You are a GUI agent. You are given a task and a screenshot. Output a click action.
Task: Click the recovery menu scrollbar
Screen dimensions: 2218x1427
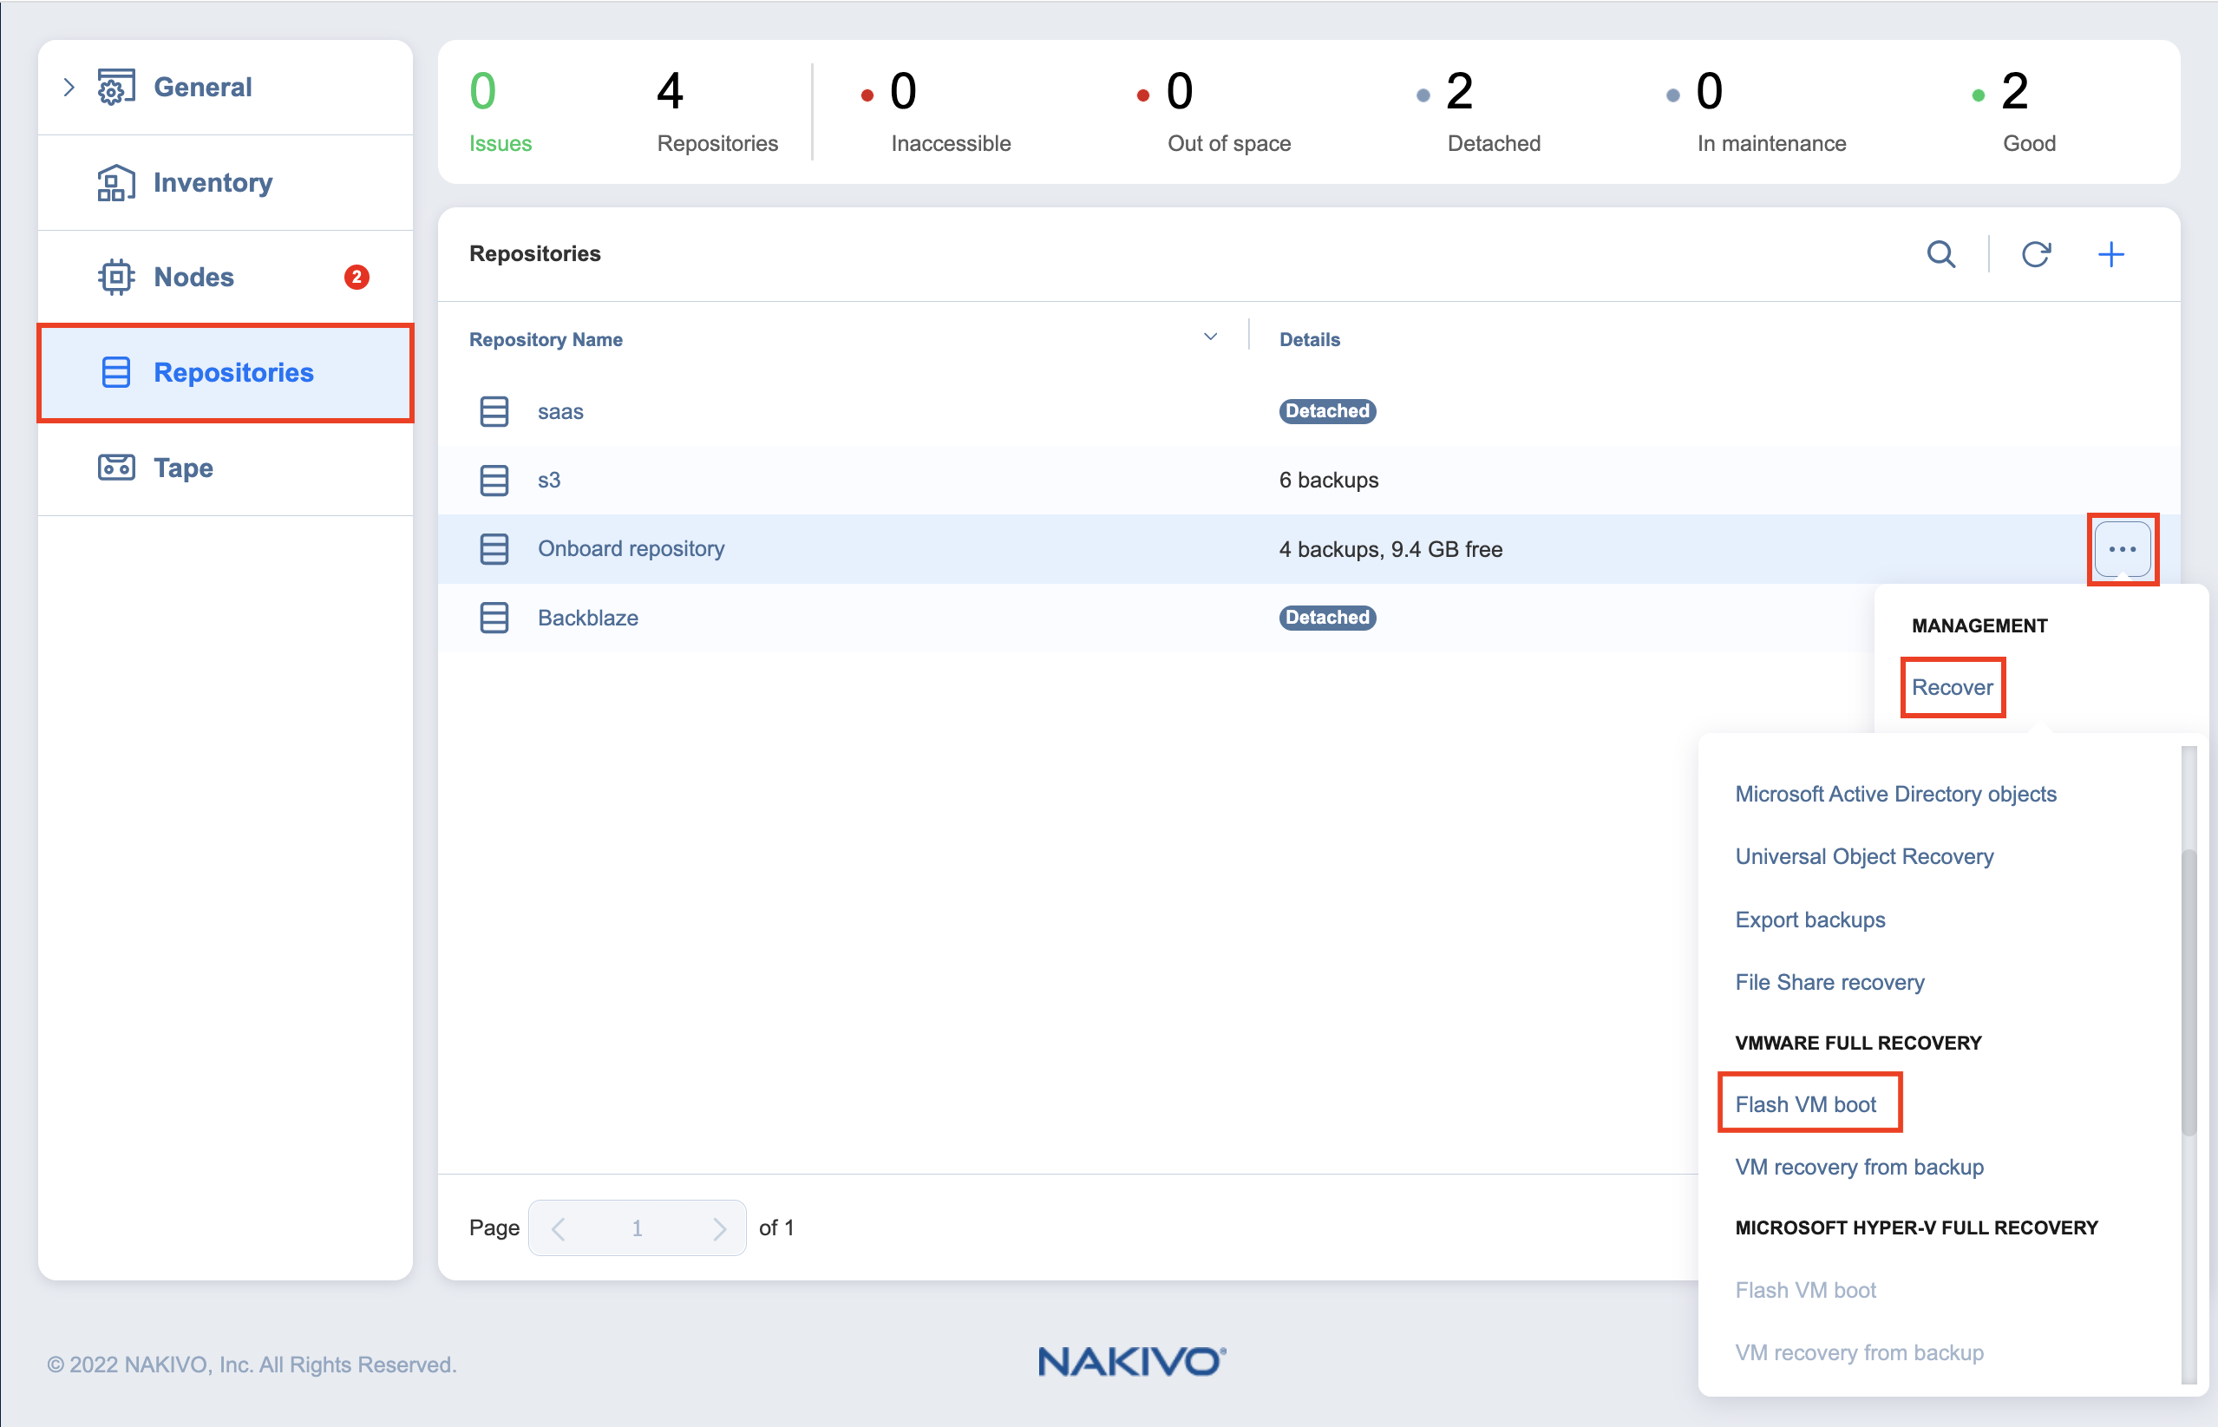[x=2189, y=992]
